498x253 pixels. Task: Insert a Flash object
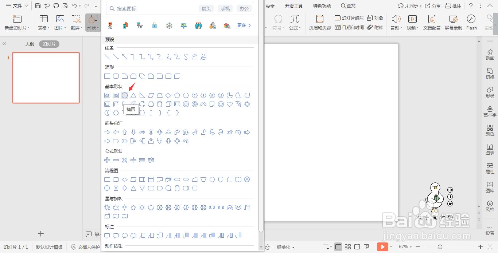471,22
